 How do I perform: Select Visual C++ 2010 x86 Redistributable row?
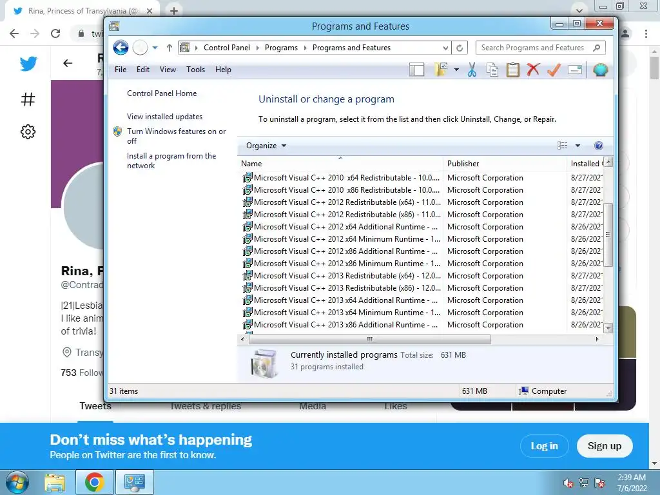coord(422,190)
